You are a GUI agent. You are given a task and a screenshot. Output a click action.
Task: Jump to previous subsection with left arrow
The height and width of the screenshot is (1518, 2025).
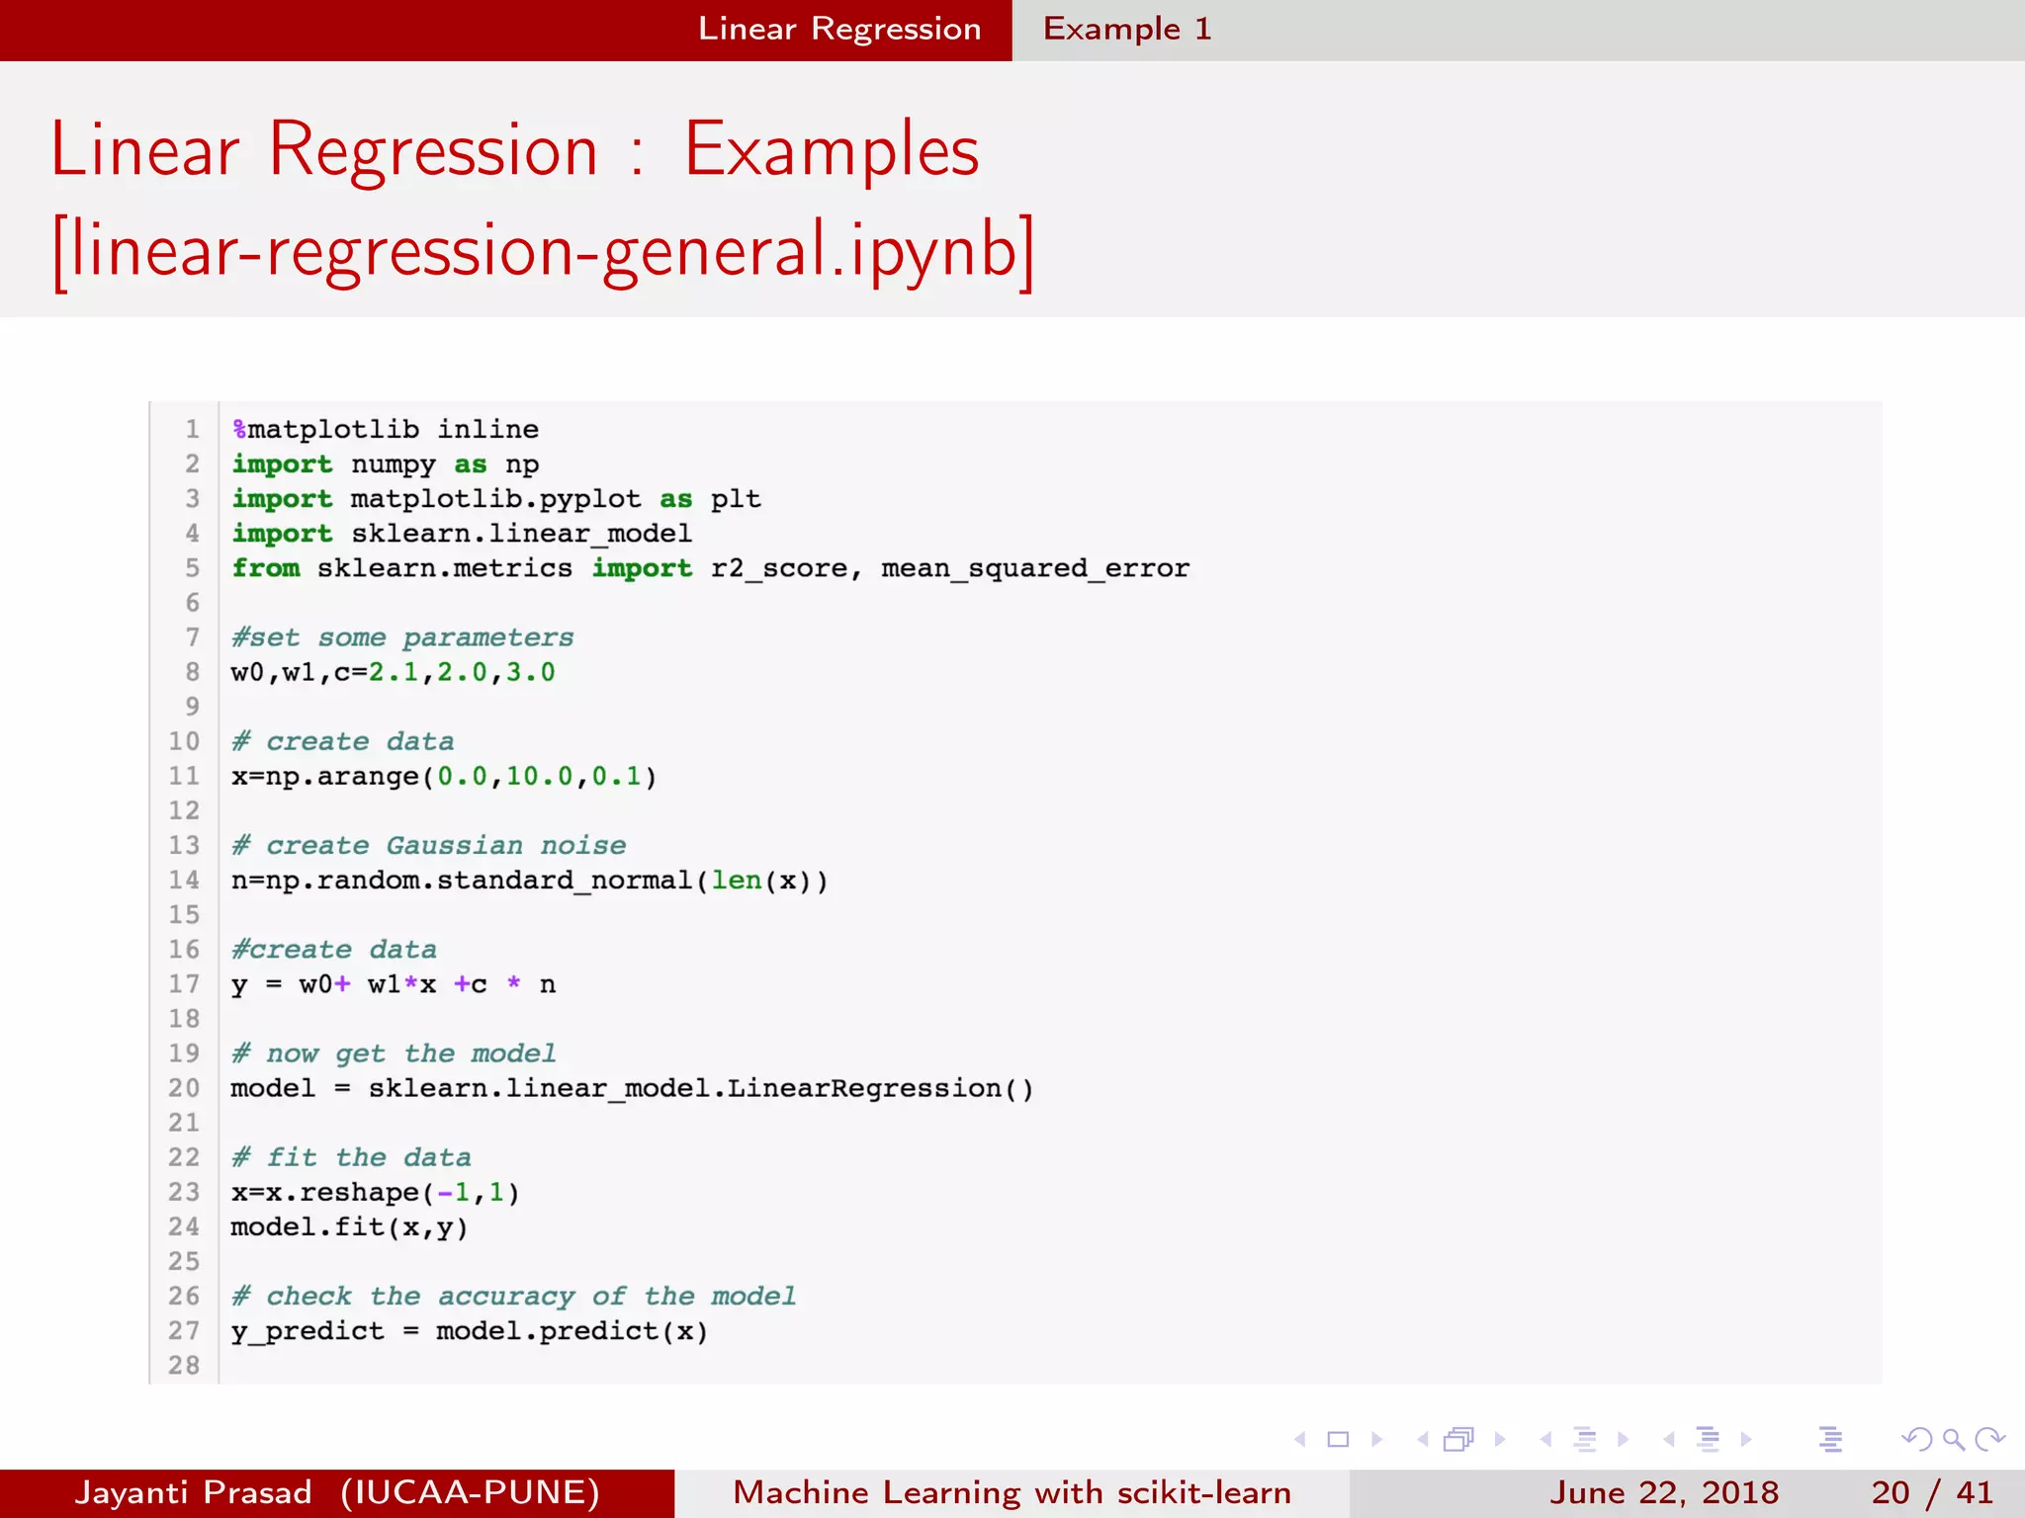(x=1545, y=1440)
